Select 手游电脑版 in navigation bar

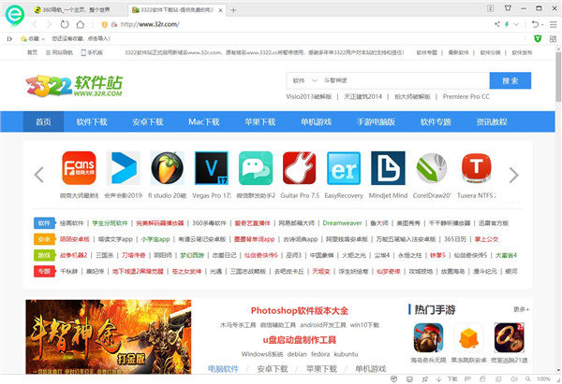point(376,121)
